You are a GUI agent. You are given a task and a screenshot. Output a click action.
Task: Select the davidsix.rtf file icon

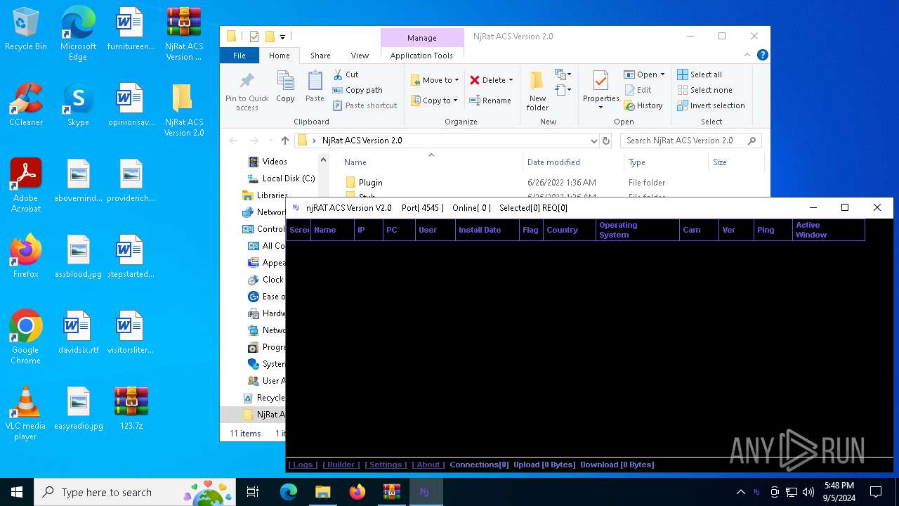point(78,333)
